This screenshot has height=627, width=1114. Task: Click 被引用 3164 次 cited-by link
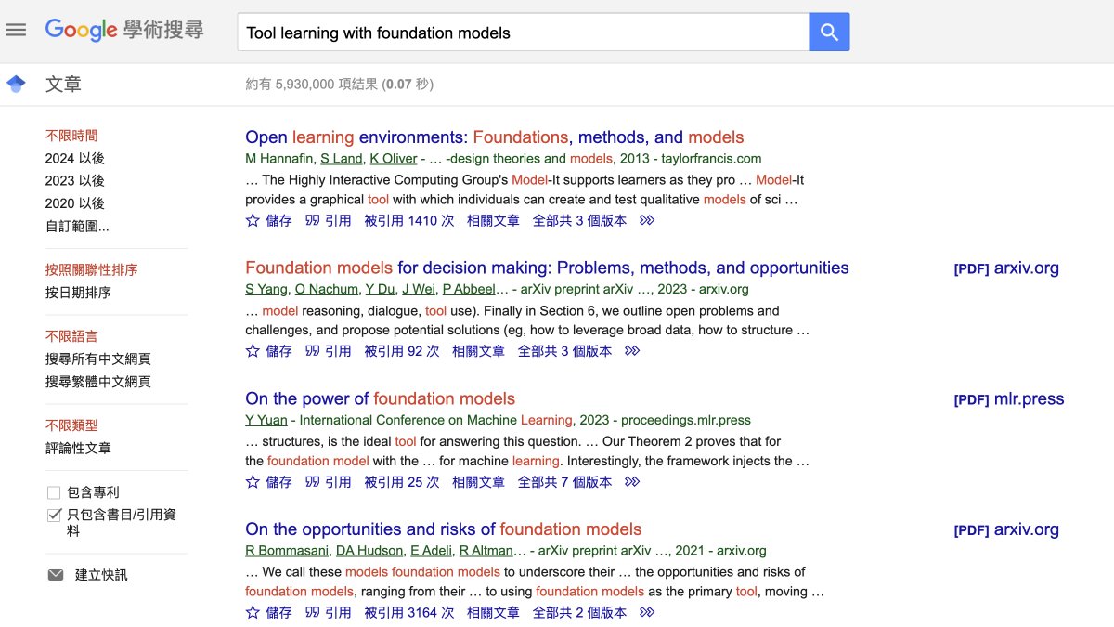pos(408,612)
